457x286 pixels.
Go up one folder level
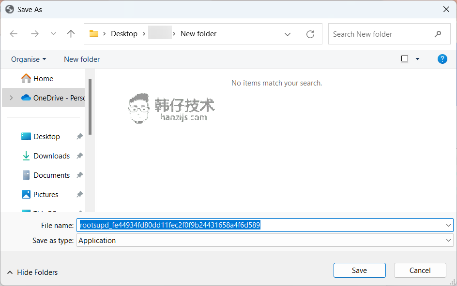(71, 34)
